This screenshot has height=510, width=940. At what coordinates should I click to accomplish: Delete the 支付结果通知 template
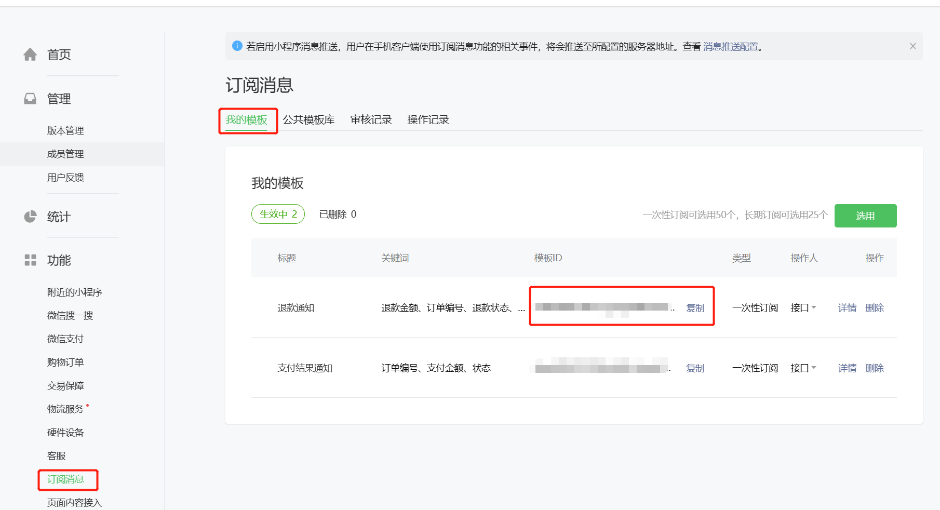point(875,368)
